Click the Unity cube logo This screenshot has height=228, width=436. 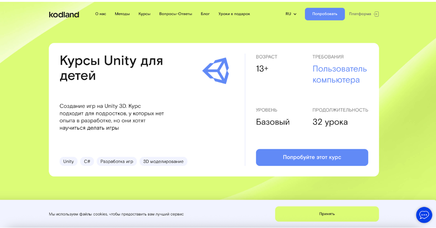tap(216, 71)
